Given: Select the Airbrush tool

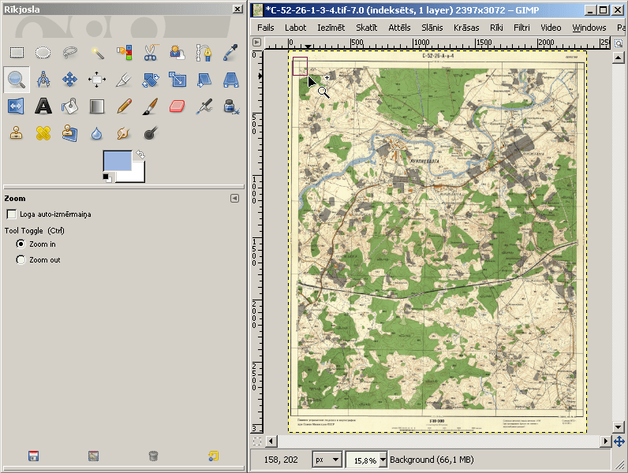Looking at the screenshot, I should (x=204, y=106).
